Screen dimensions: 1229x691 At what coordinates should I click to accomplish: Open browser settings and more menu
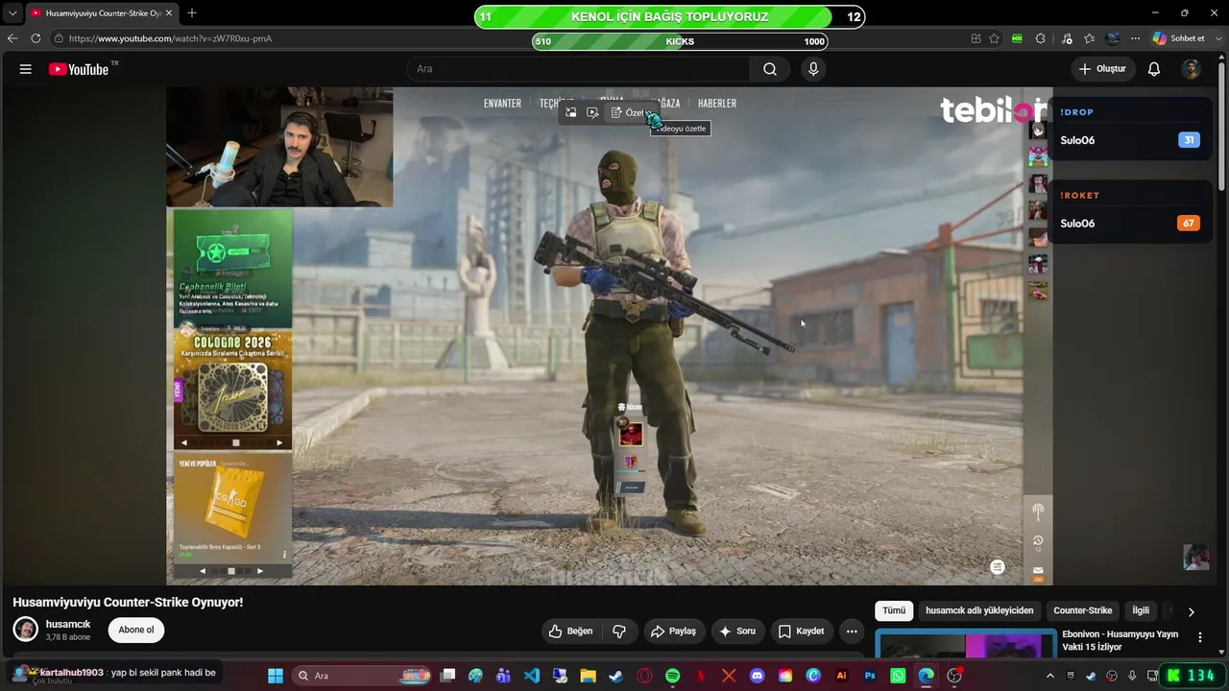(x=1136, y=38)
